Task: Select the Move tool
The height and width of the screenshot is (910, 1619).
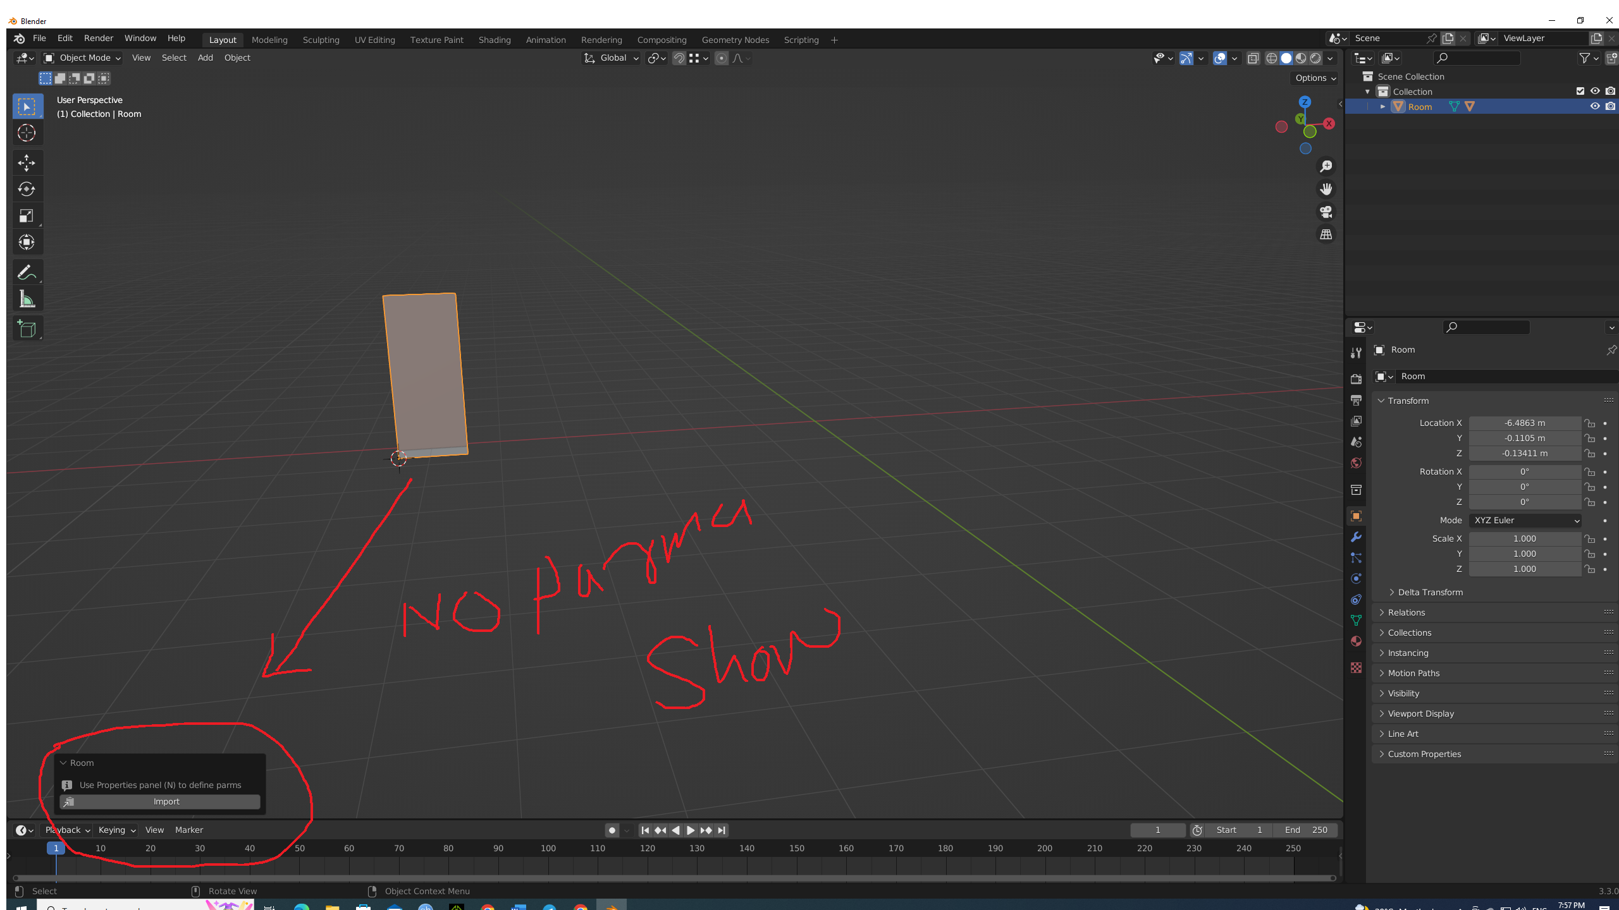Action: [x=27, y=163]
